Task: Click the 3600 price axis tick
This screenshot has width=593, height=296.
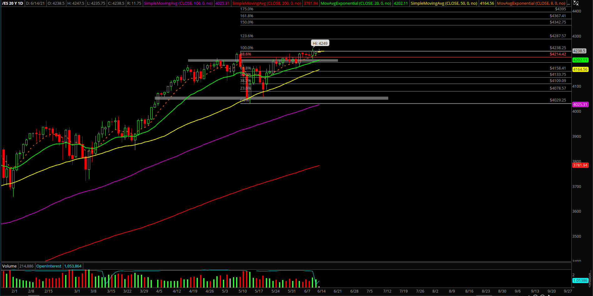Action: (x=577, y=211)
